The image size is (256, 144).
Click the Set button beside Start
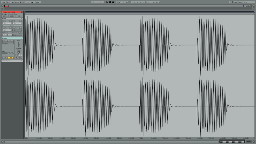10,21
